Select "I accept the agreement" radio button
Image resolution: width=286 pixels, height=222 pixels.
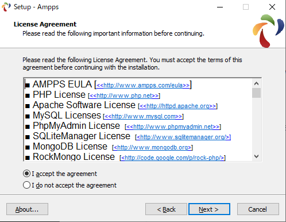click(26, 174)
